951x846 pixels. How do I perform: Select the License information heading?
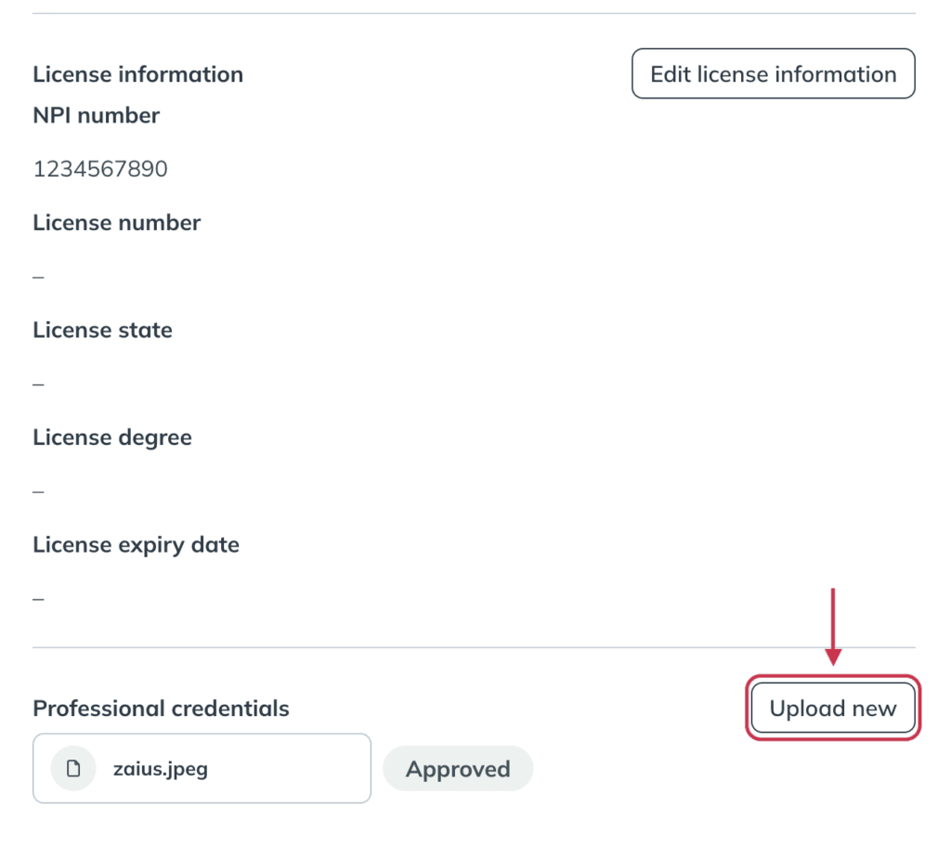137,74
